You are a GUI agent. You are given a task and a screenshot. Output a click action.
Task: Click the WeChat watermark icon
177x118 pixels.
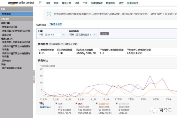[153, 110]
